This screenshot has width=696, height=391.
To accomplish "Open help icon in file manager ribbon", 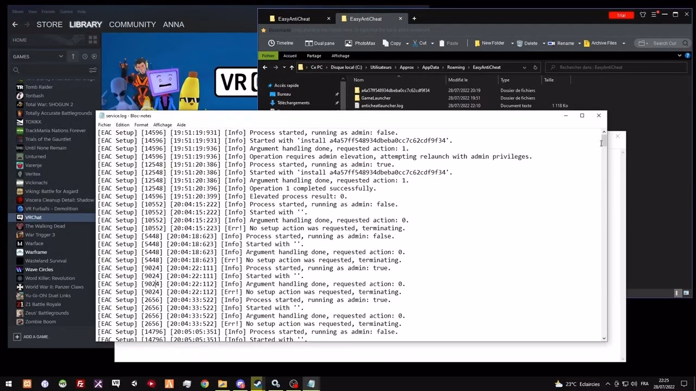I will (688, 55).
